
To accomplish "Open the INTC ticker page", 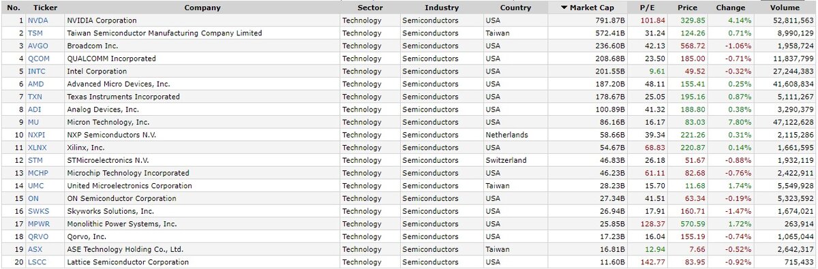I will pyautogui.click(x=36, y=71).
